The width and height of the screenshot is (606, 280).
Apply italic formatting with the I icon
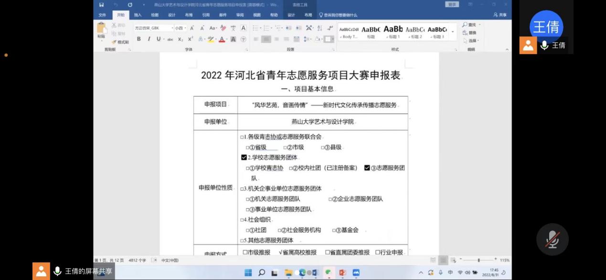click(149, 39)
